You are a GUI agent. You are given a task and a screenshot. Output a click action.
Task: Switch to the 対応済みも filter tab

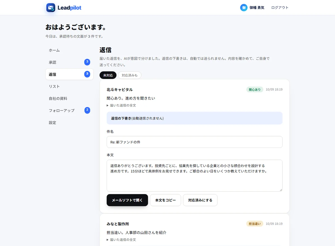coord(130,75)
